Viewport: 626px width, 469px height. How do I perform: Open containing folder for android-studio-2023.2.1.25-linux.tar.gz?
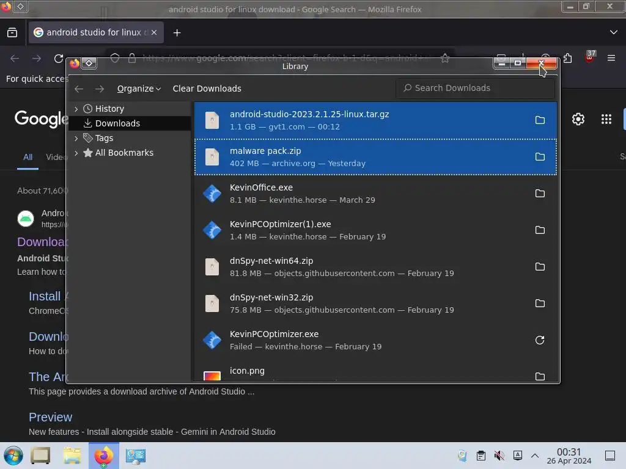[x=540, y=120]
